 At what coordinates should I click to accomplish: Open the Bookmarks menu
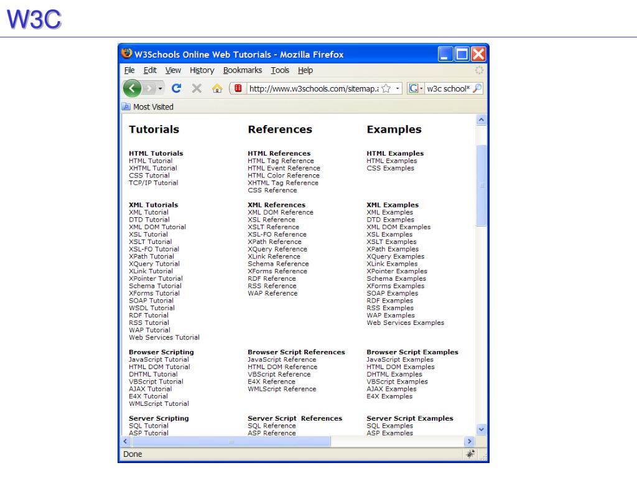coord(243,70)
